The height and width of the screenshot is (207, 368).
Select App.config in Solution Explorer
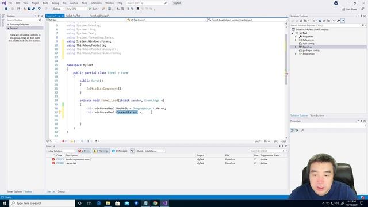click(x=308, y=44)
